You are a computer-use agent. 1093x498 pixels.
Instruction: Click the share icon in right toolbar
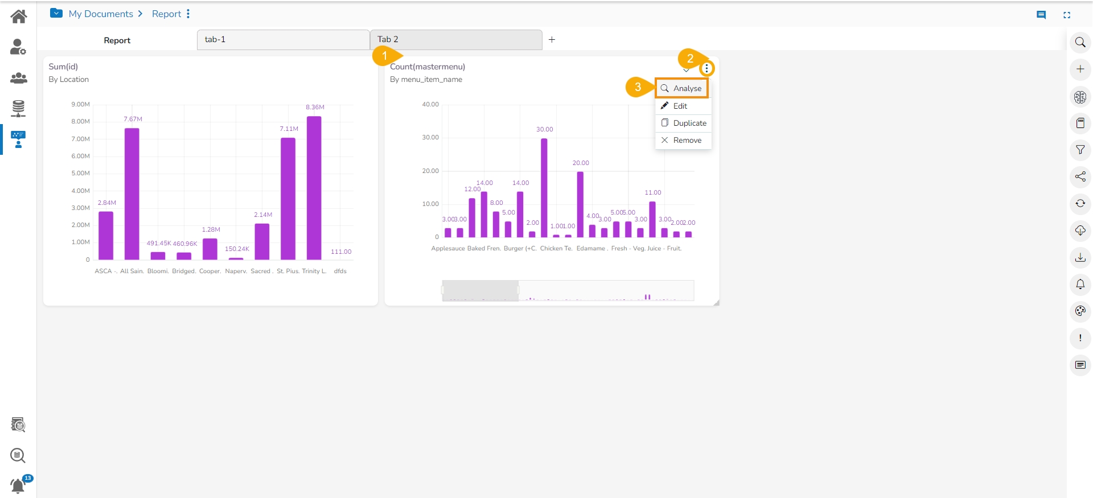[x=1080, y=176]
